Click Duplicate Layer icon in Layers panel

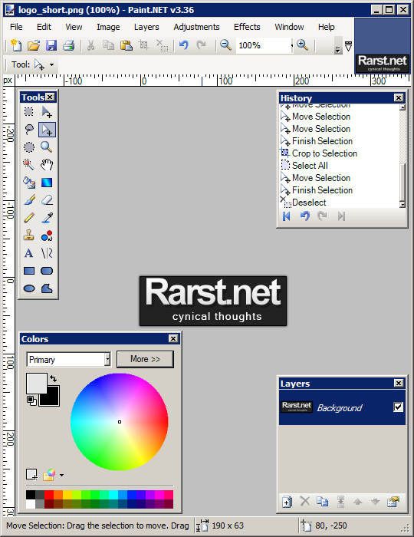click(322, 502)
